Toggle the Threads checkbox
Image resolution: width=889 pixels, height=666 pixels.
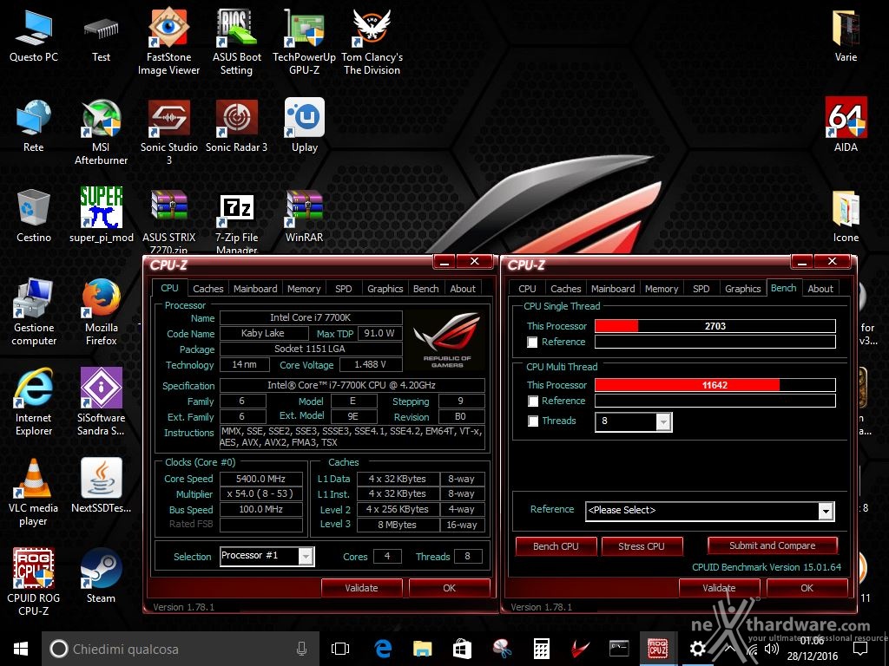(x=532, y=421)
